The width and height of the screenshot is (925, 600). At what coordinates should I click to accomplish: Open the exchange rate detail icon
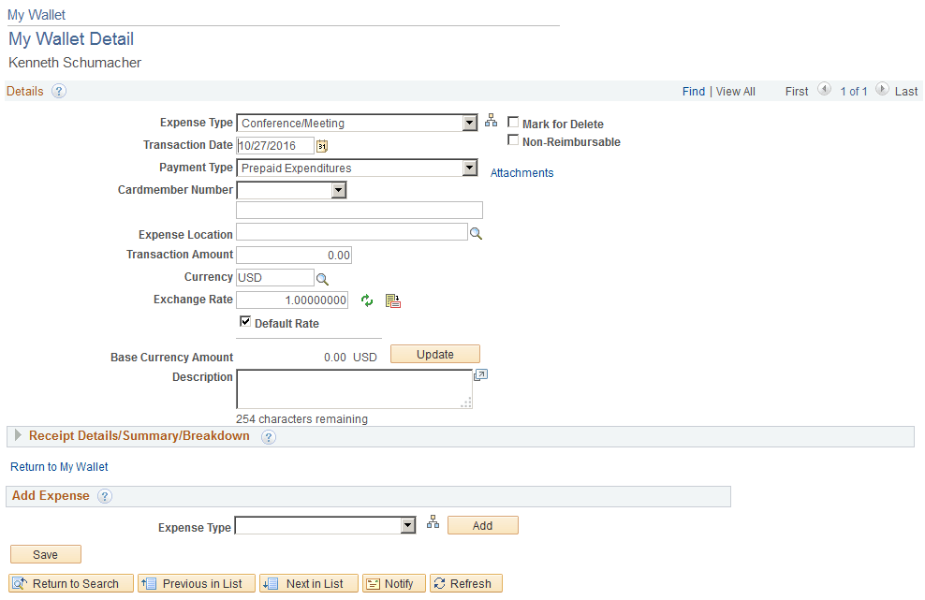(x=392, y=300)
